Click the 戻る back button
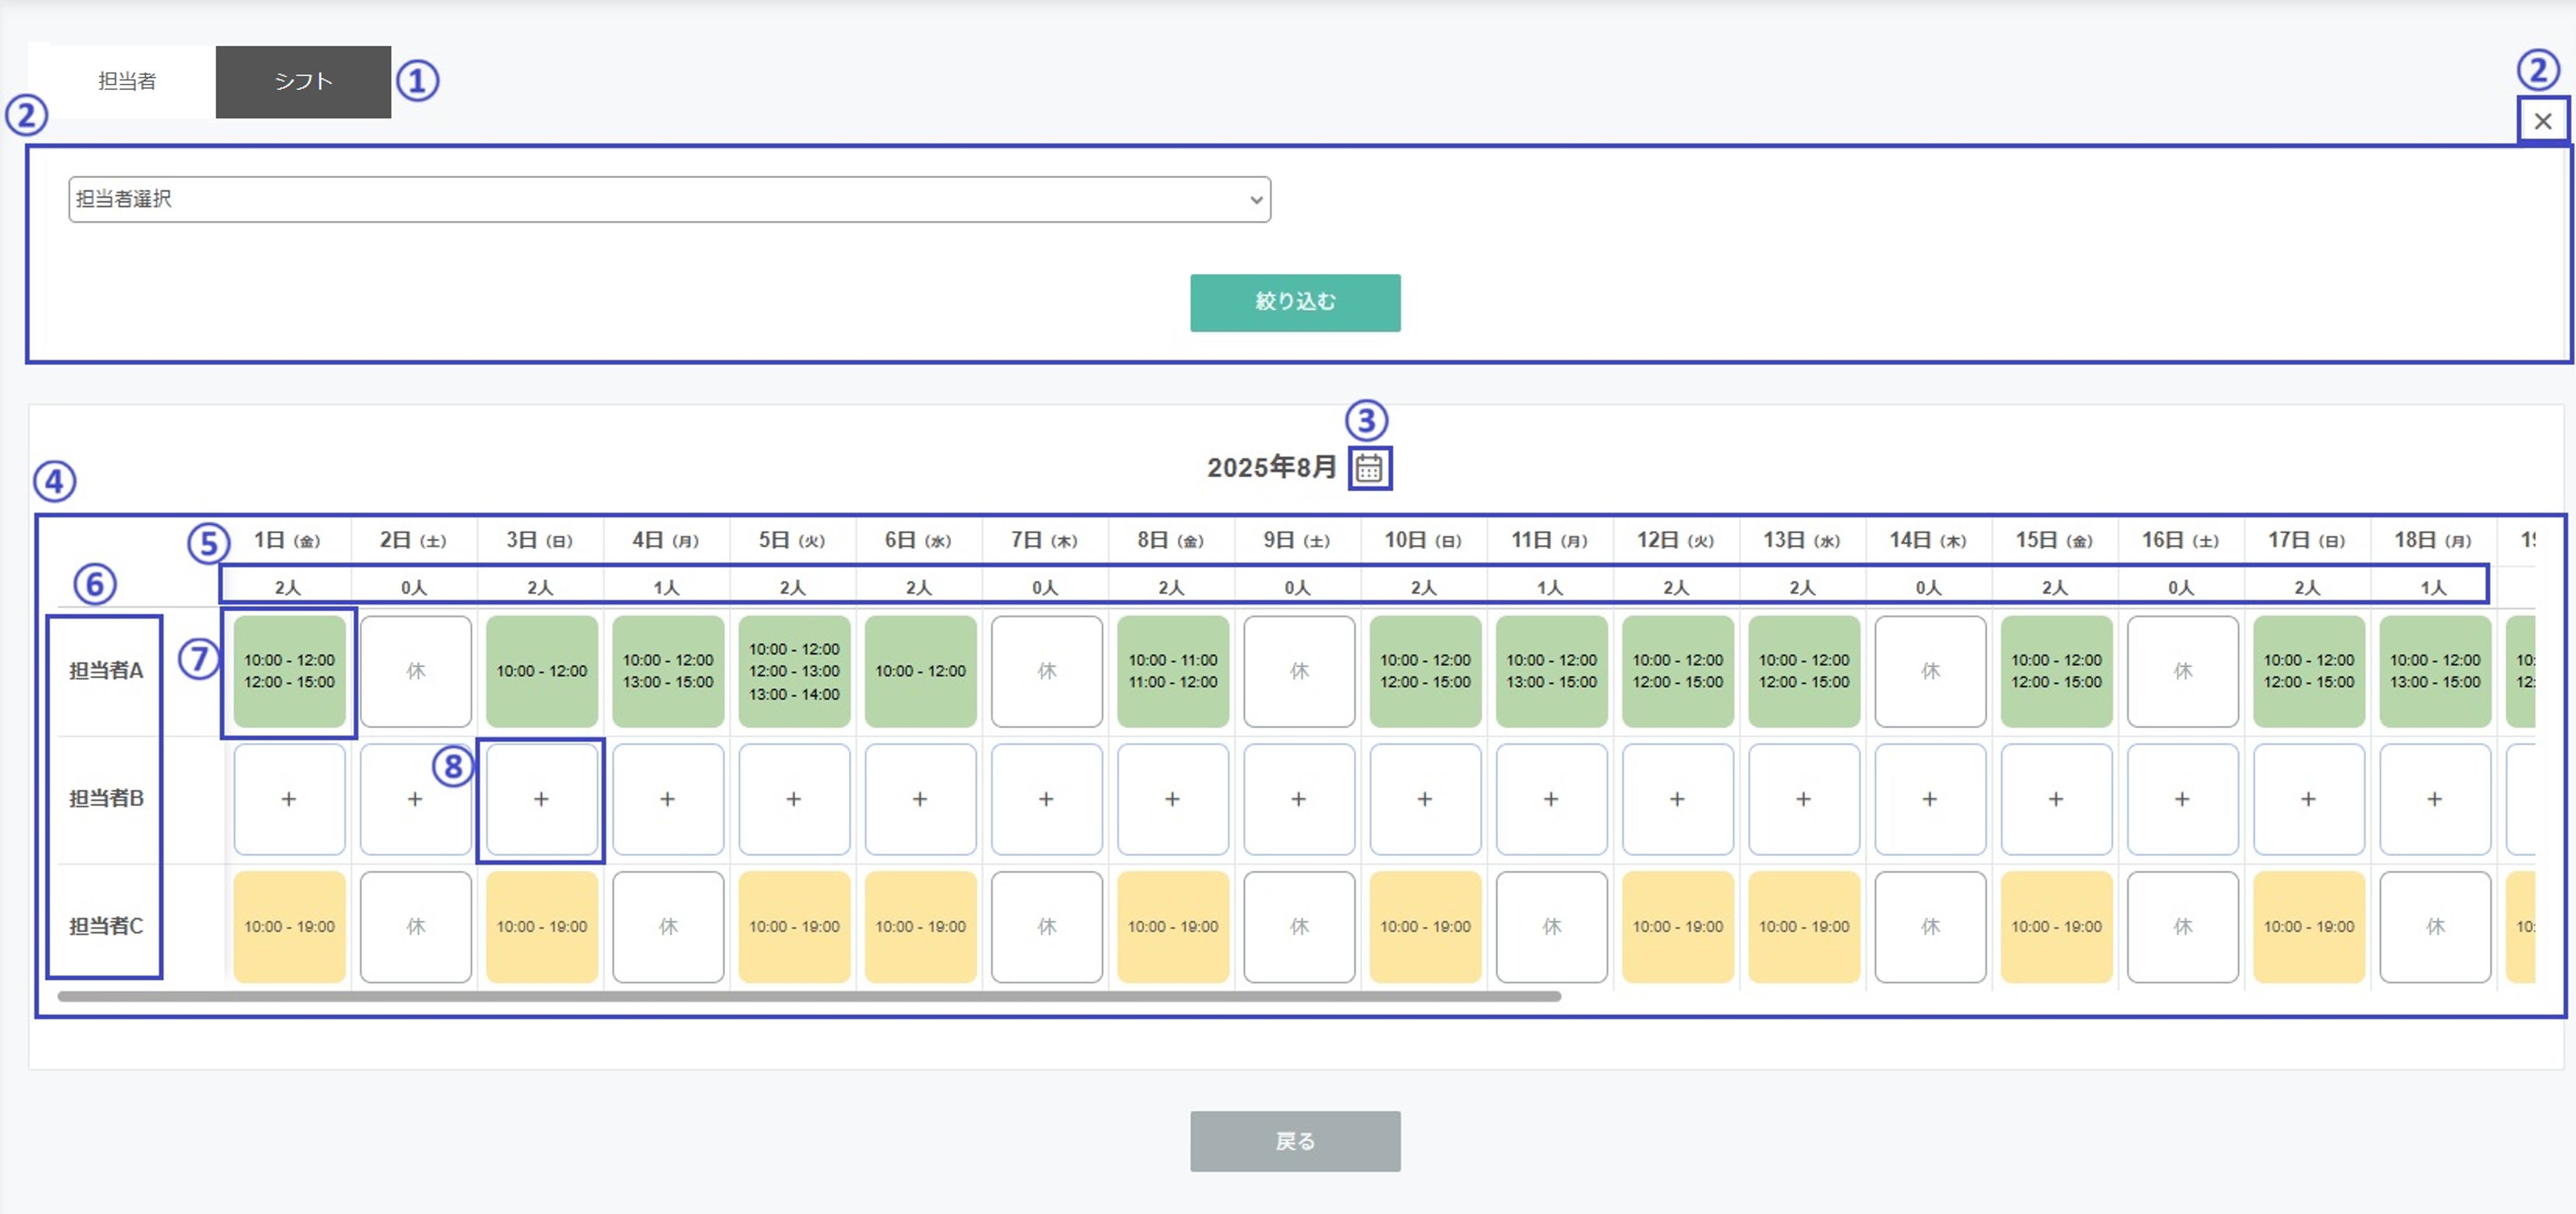This screenshot has height=1214, width=2576. click(x=1295, y=1141)
